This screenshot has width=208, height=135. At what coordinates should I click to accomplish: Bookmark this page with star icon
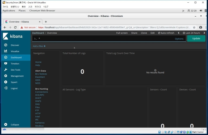click(194, 28)
